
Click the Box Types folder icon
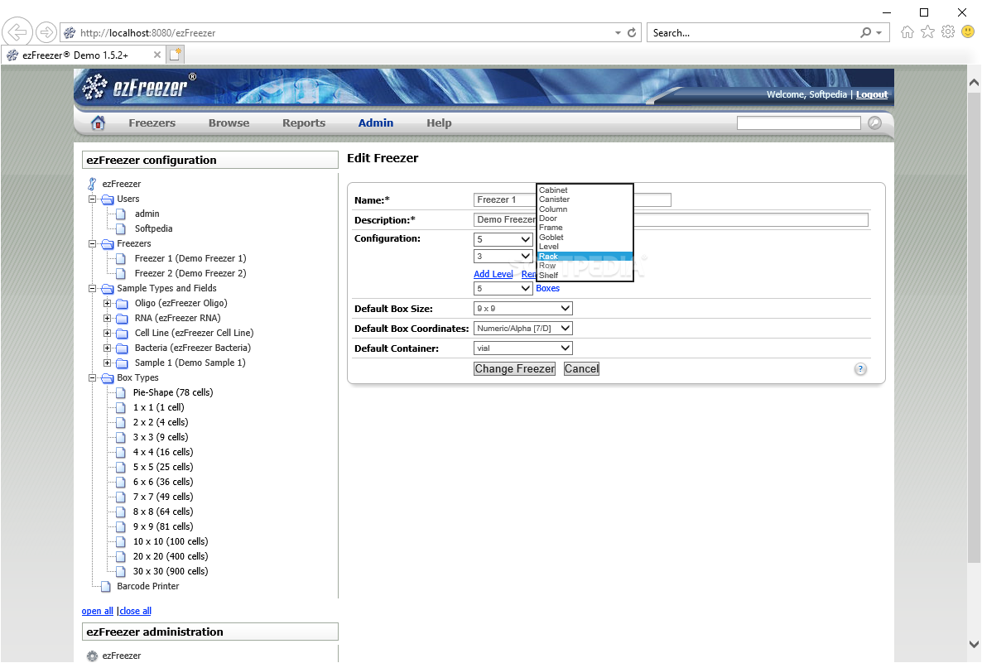tap(107, 378)
